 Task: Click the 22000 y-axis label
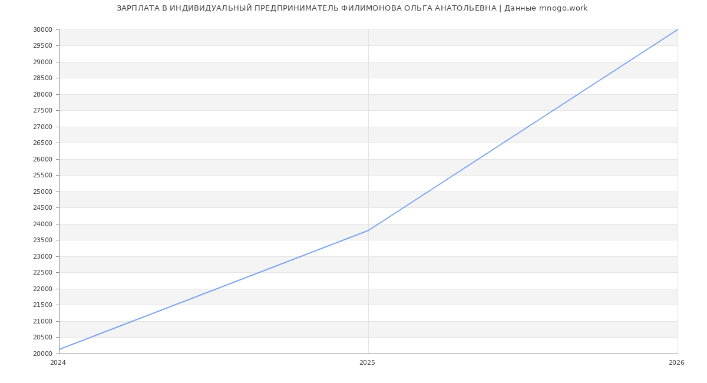click(42, 289)
